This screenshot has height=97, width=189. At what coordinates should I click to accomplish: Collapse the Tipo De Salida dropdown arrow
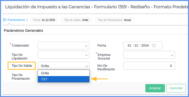(87, 66)
